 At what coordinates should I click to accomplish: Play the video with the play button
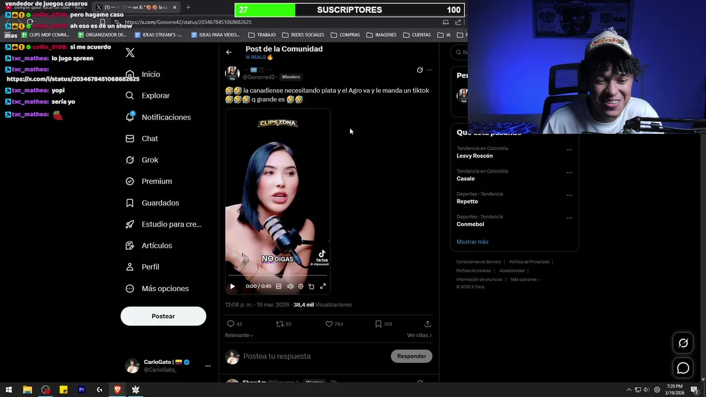tap(232, 286)
